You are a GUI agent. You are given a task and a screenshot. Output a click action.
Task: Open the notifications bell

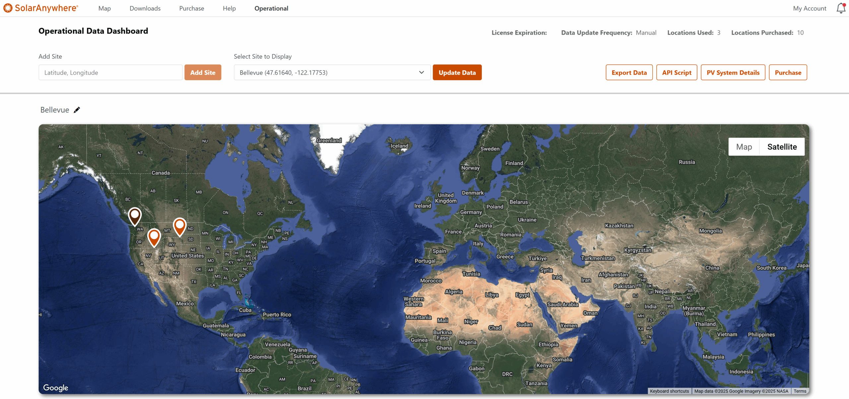(841, 8)
